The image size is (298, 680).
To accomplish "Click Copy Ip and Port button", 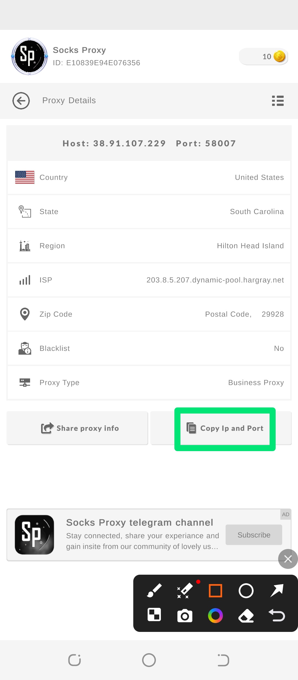I will pyautogui.click(x=225, y=428).
